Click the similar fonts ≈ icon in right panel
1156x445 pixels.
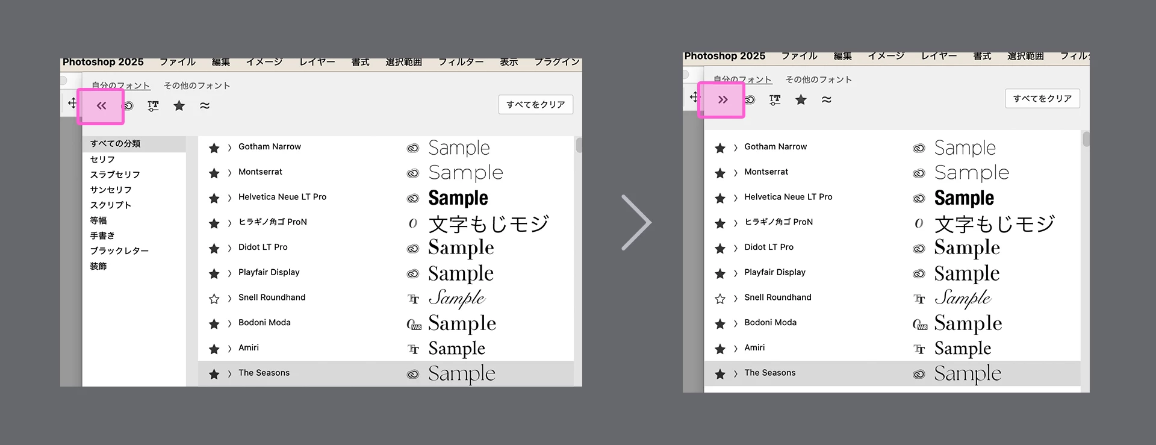(x=827, y=100)
